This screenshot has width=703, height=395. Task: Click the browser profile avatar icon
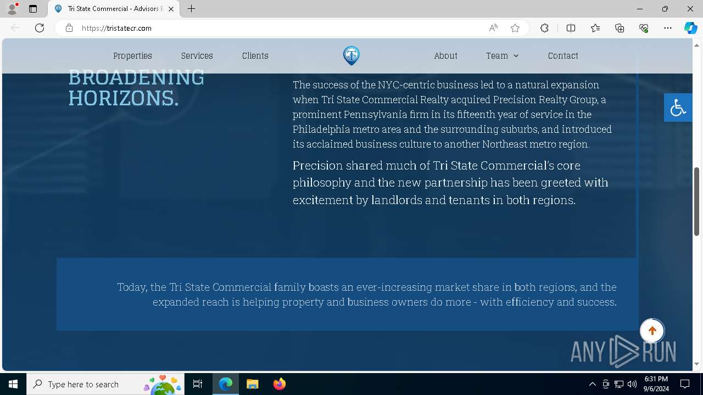tap(12, 9)
